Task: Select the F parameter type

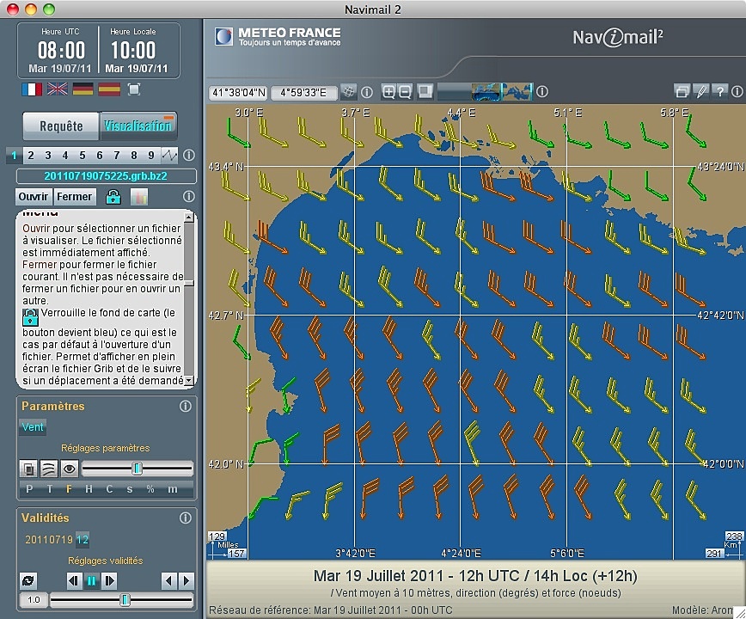Action: [69, 489]
